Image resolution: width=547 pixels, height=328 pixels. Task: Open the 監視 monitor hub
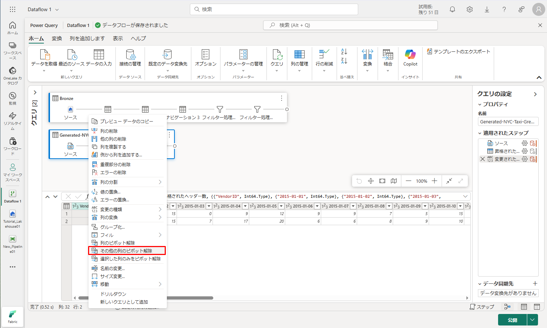click(13, 98)
